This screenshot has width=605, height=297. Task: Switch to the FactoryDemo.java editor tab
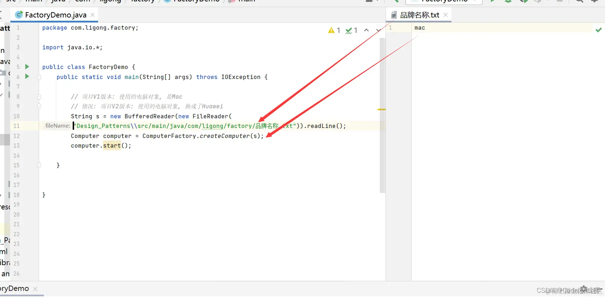55,15
